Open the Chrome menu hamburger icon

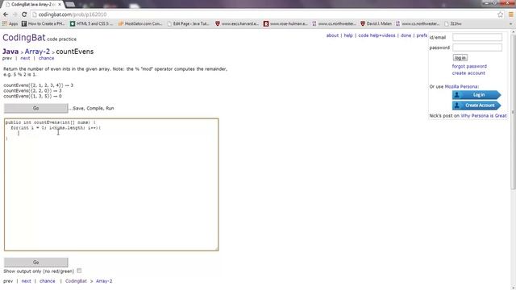click(510, 14)
